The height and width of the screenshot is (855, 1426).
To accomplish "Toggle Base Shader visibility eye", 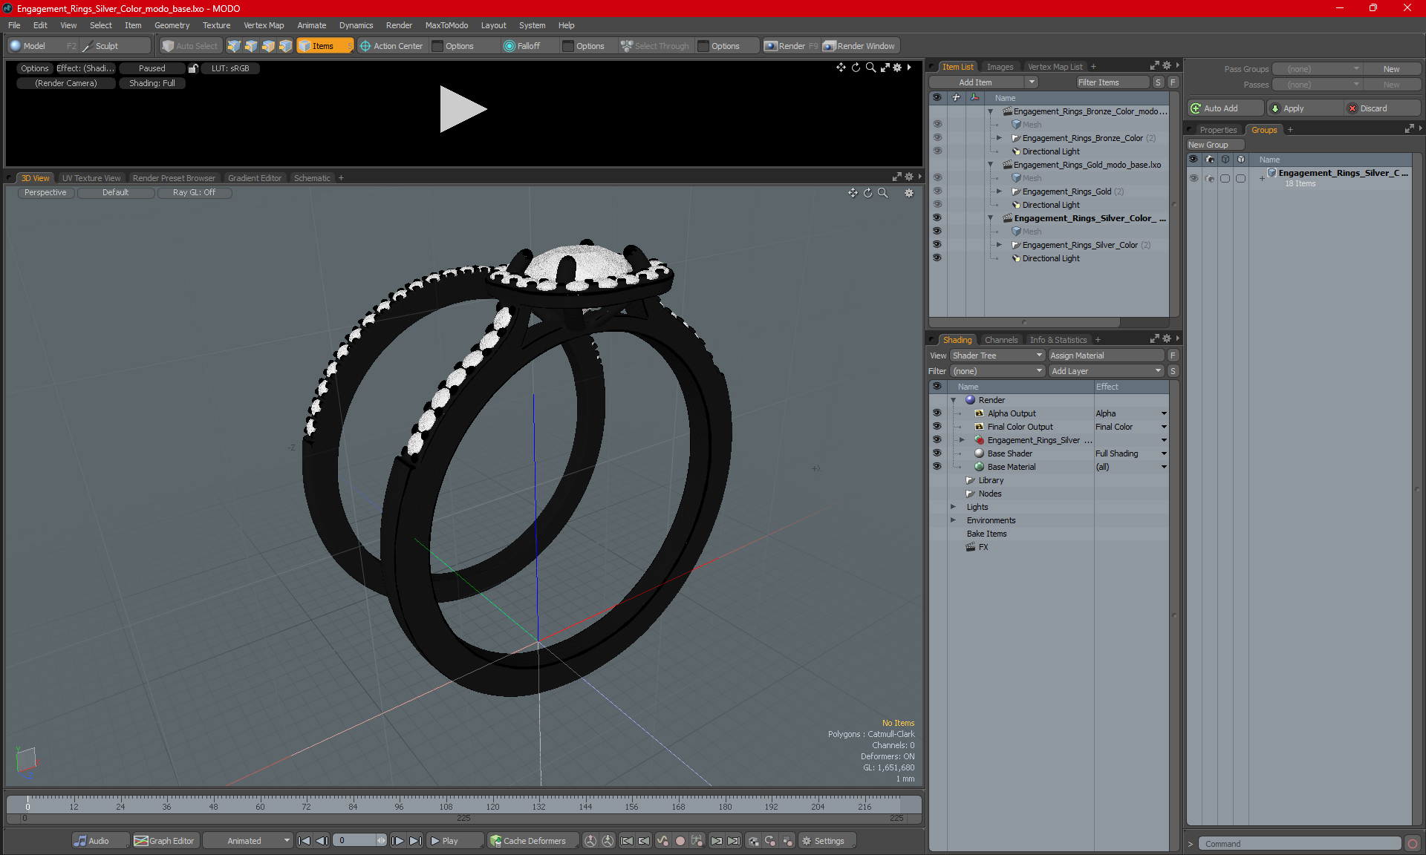I will coord(937,453).
